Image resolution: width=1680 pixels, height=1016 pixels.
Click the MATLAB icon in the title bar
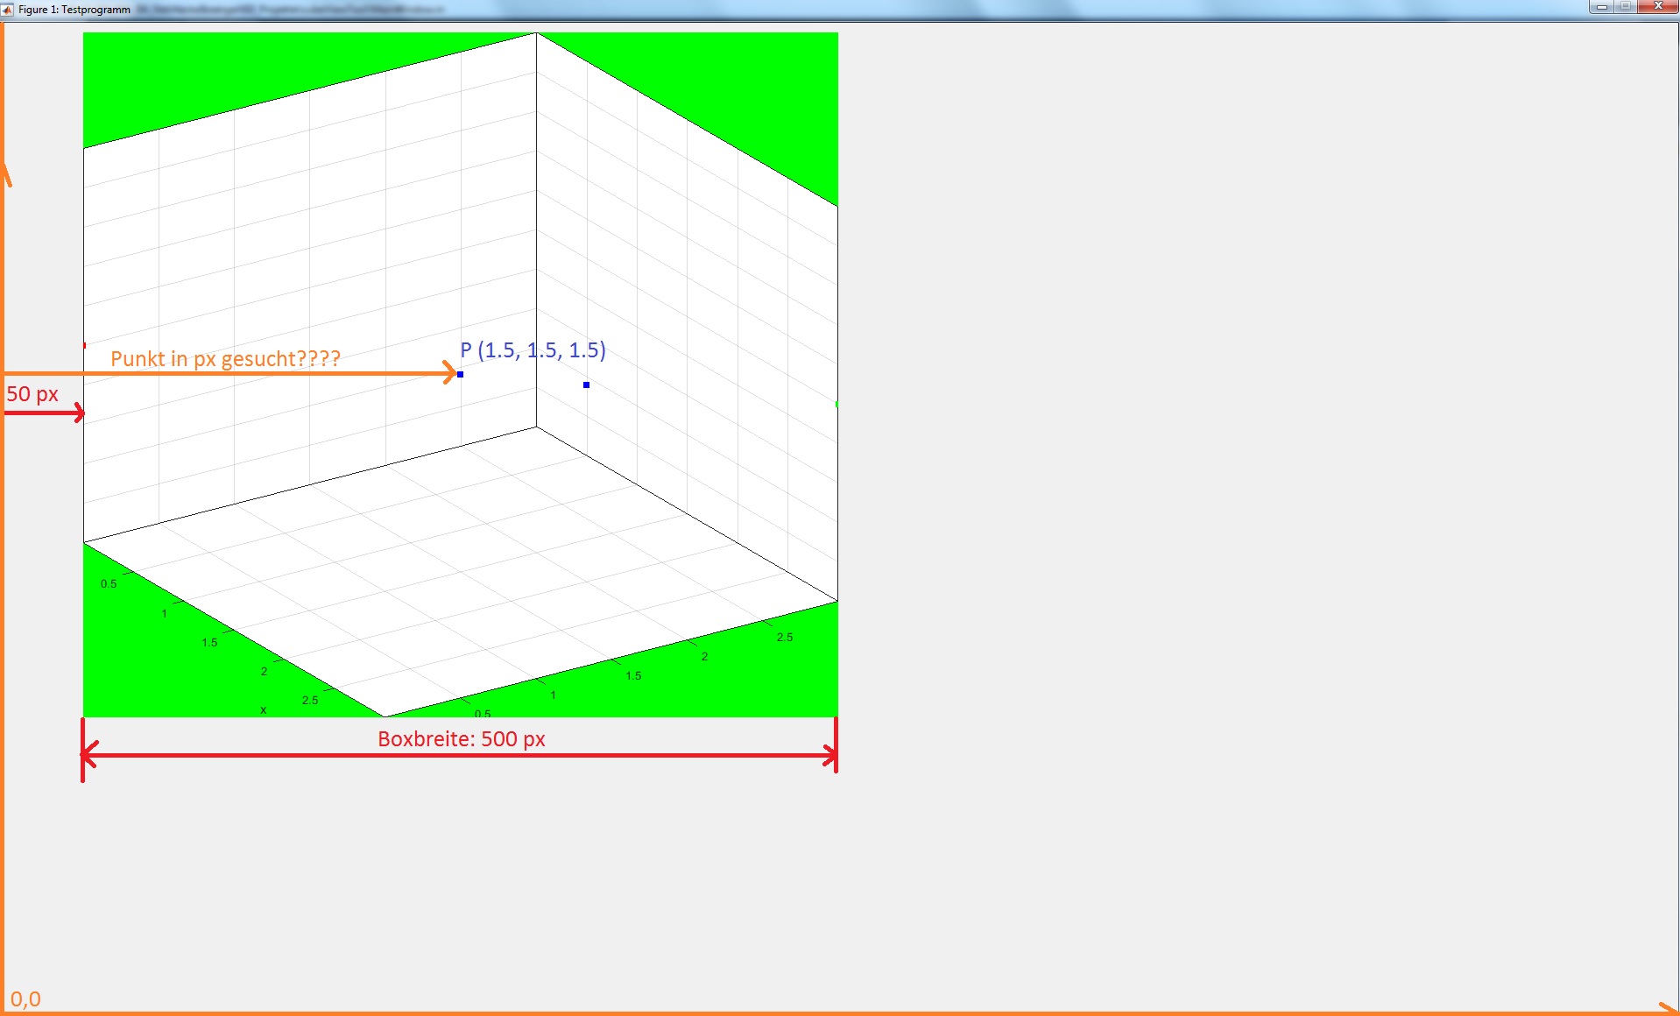(x=8, y=10)
